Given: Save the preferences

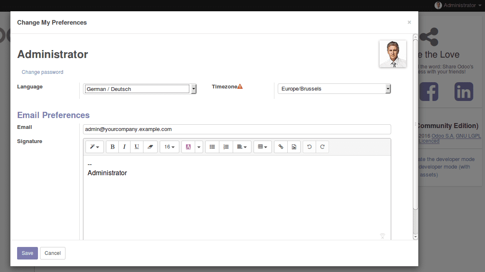Looking at the screenshot, I should (28, 253).
